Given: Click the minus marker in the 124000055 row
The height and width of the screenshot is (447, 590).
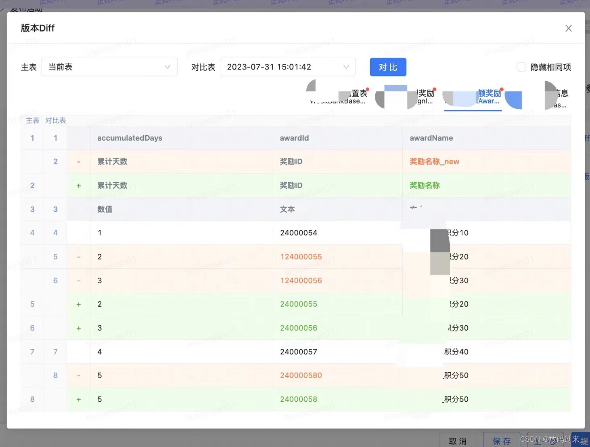Looking at the screenshot, I should [79, 257].
